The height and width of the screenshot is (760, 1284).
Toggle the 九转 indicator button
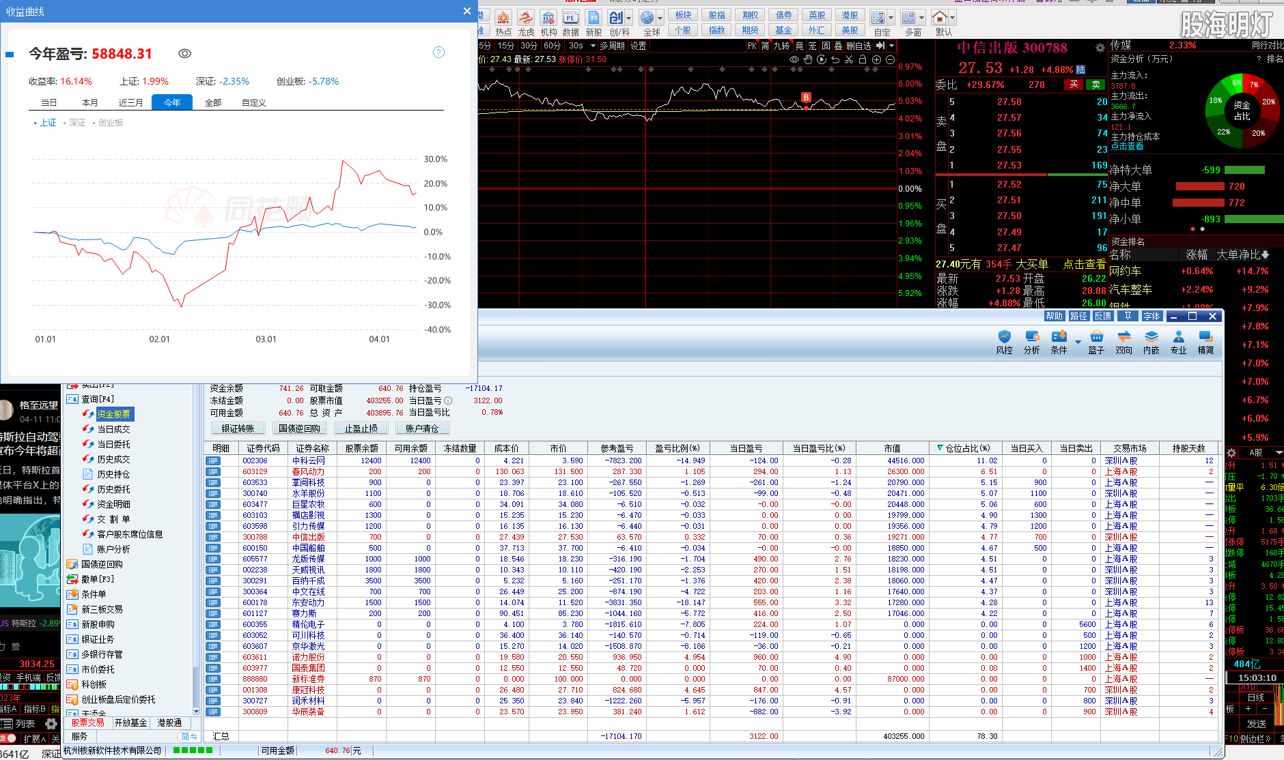tap(781, 46)
